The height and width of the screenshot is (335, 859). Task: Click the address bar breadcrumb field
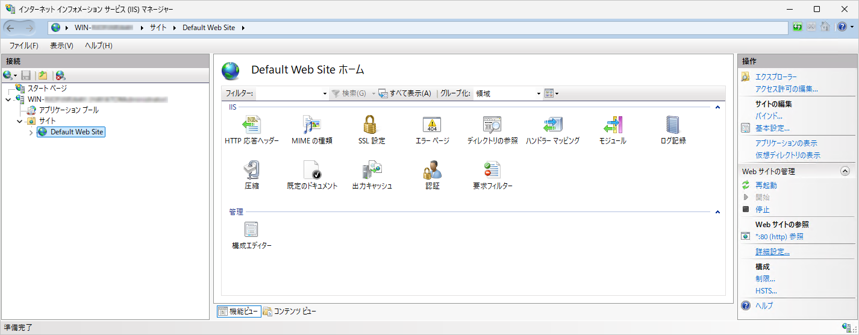(x=418, y=28)
